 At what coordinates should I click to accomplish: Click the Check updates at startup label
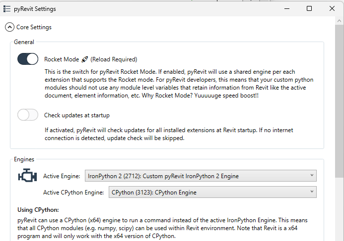pos(77,115)
